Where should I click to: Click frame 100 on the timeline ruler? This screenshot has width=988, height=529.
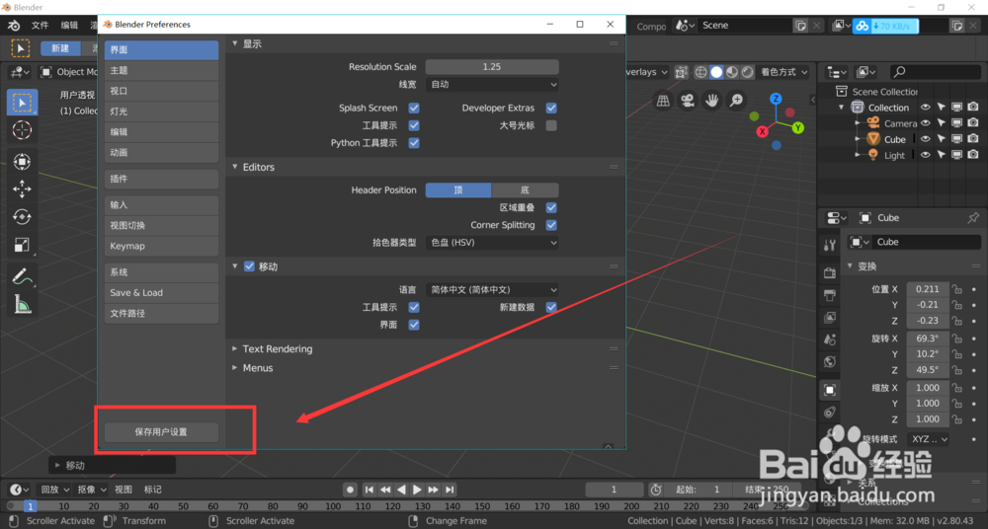click(x=332, y=505)
